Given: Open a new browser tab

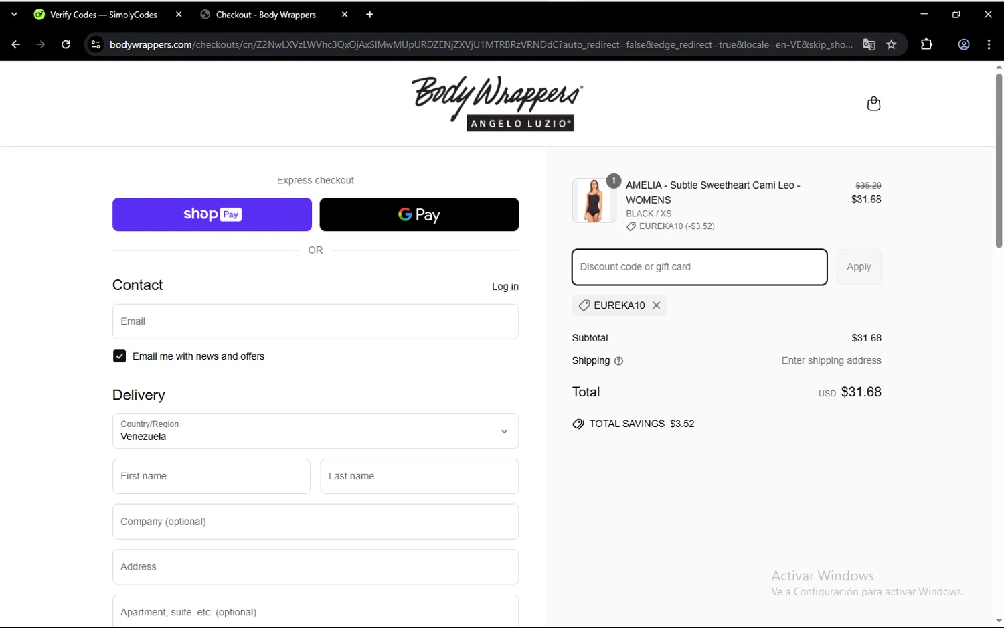Looking at the screenshot, I should click(x=369, y=14).
